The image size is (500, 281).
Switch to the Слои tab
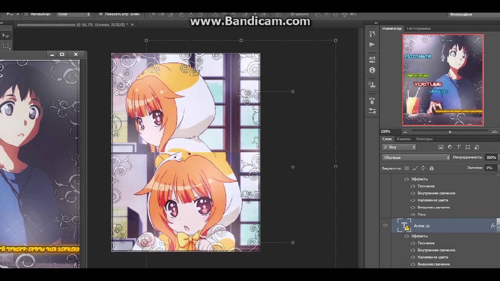387,139
